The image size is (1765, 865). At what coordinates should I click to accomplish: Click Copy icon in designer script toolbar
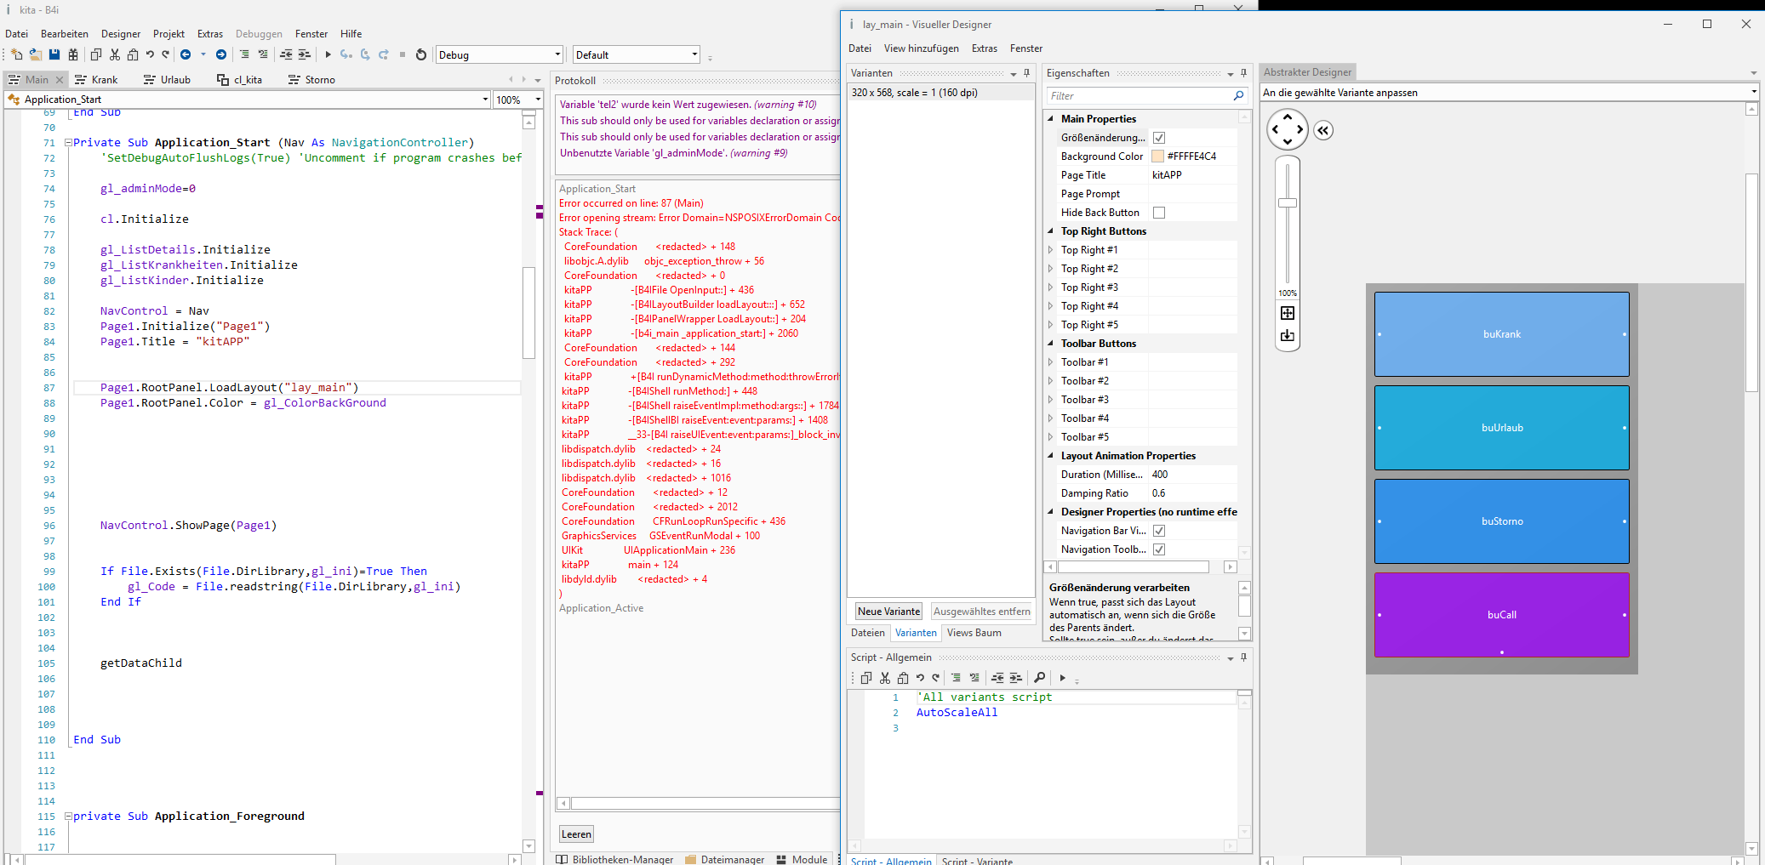click(866, 678)
